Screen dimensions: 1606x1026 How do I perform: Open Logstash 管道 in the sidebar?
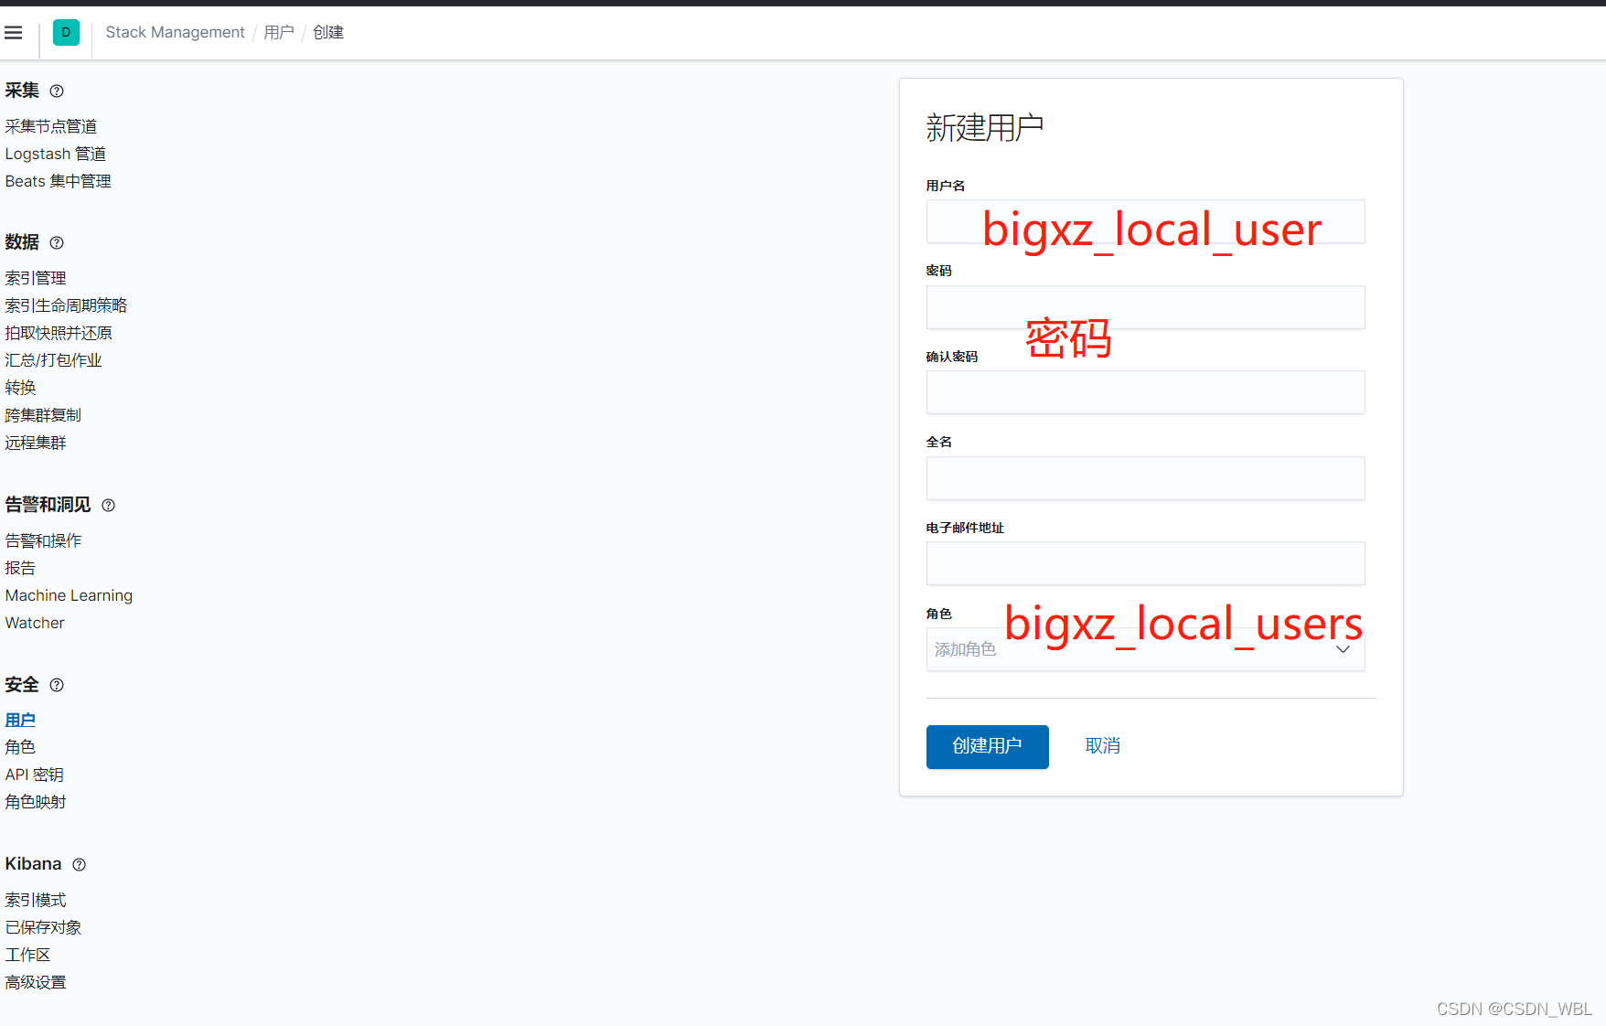pos(56,154)
